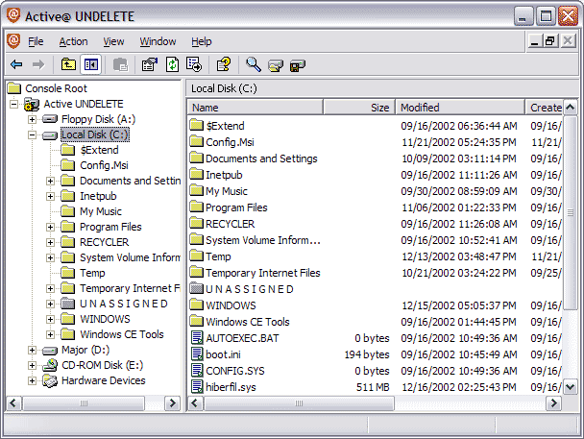Image resolution: width=584 pixels, height=439 pixels.
Task: Click tree pane horizontal scroll left arrow
Action: (13, 402)
